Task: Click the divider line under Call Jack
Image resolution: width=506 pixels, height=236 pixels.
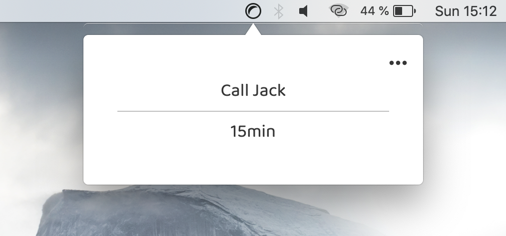Action: tap(253, 111)
